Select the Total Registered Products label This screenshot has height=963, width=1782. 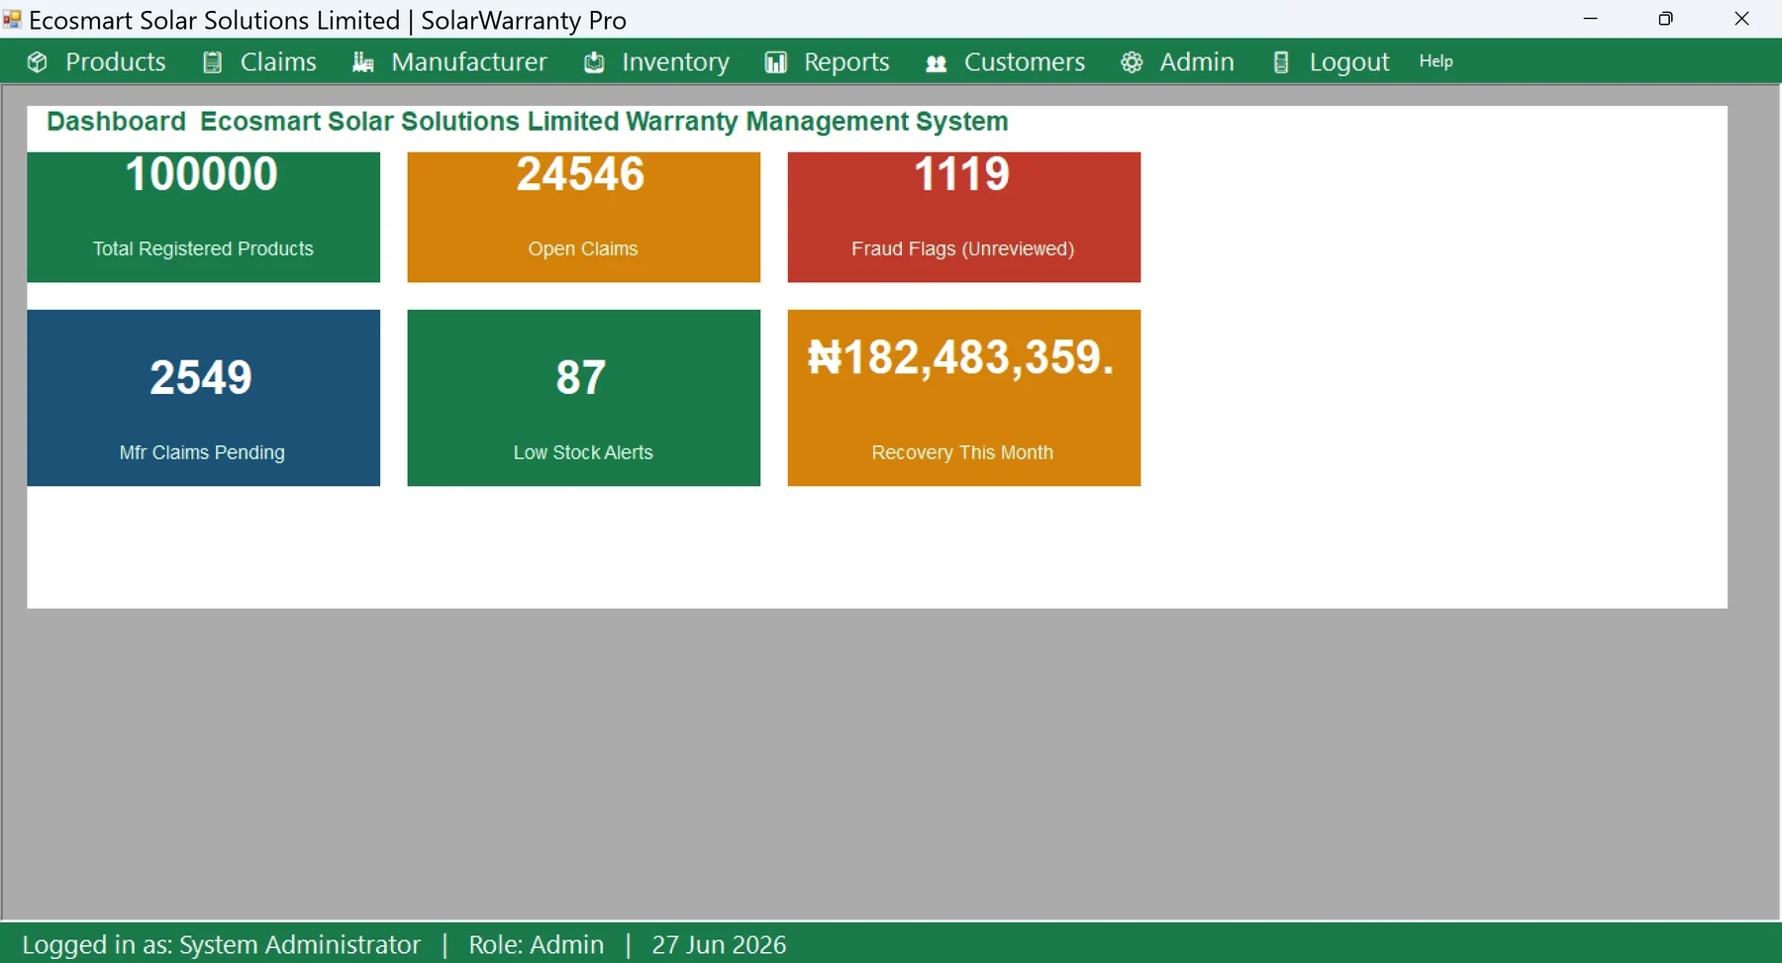pyautogui.click(x=203, y=248)
